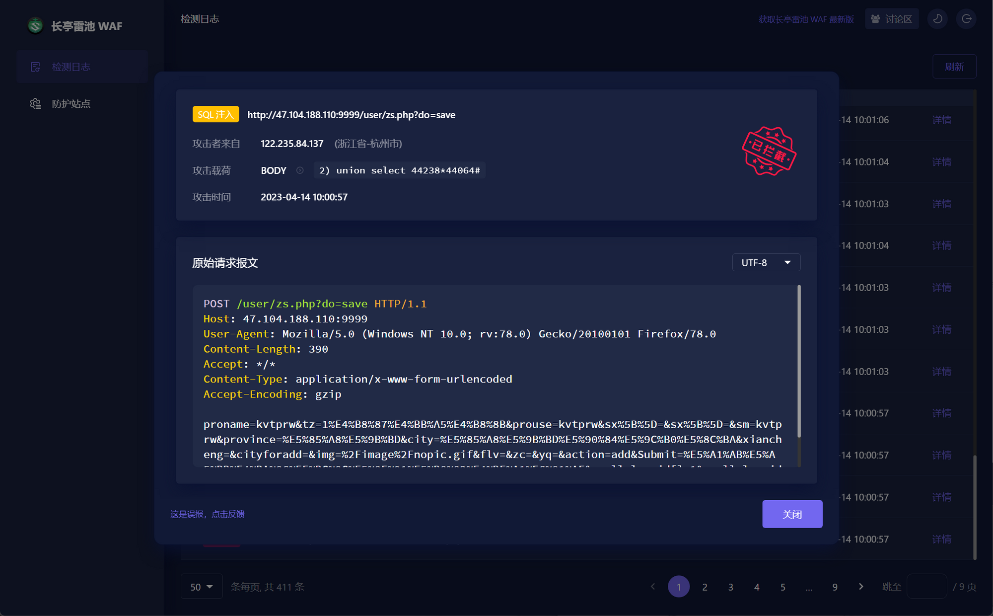The width and height of the screenshot is (993, 616).
Task: Click 这是误报，点击反馈 link
Action: (207, 514)
